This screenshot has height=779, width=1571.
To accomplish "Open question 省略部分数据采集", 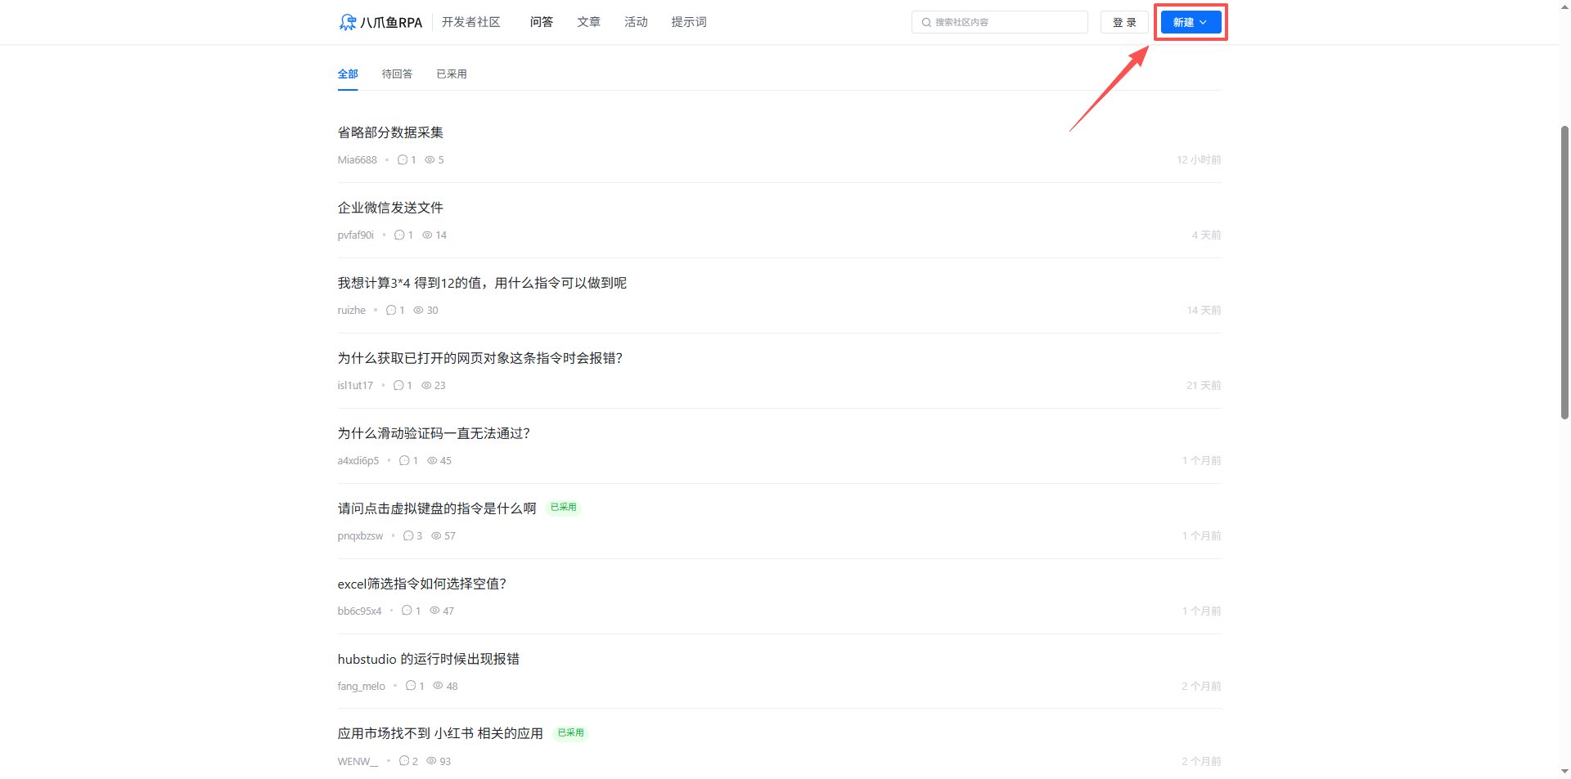I will (x=390, y=132).
